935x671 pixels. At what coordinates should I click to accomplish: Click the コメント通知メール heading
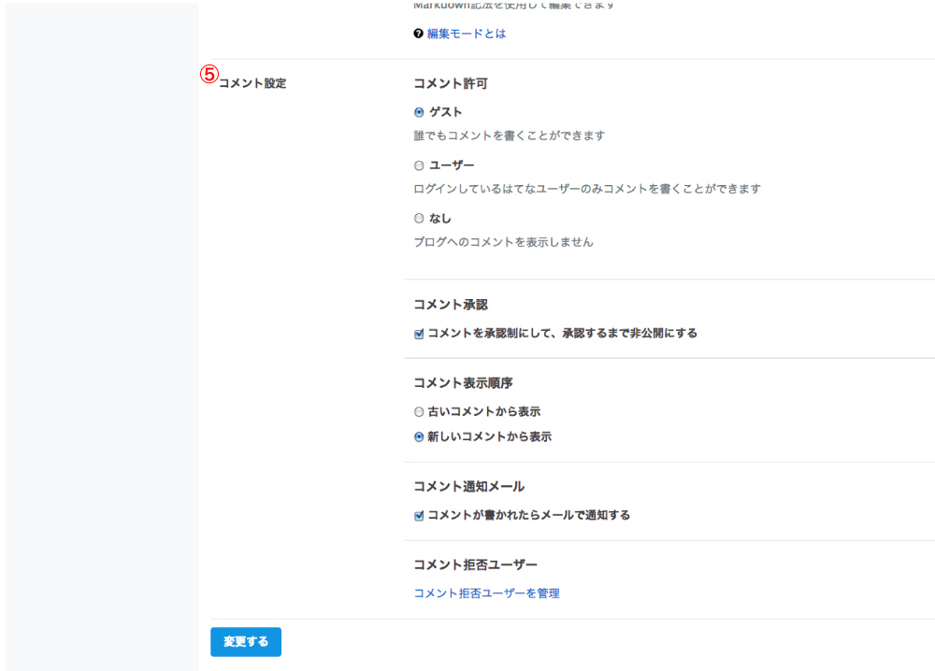tap(469, 486)
